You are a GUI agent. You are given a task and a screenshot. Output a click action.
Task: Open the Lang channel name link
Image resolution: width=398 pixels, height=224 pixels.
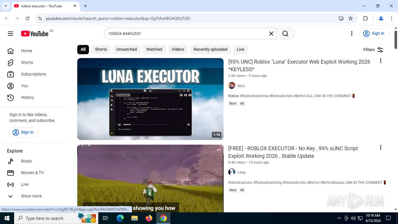(241, 172)
